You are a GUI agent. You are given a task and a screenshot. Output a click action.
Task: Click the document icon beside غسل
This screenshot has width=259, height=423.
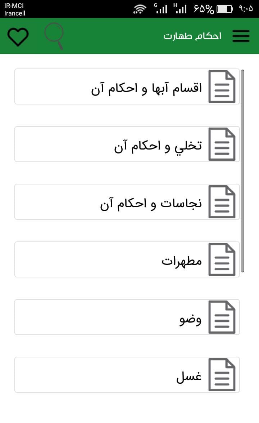tap(222, 375)
